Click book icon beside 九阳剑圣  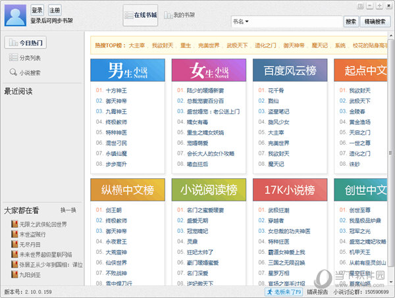tap(14, 274)
